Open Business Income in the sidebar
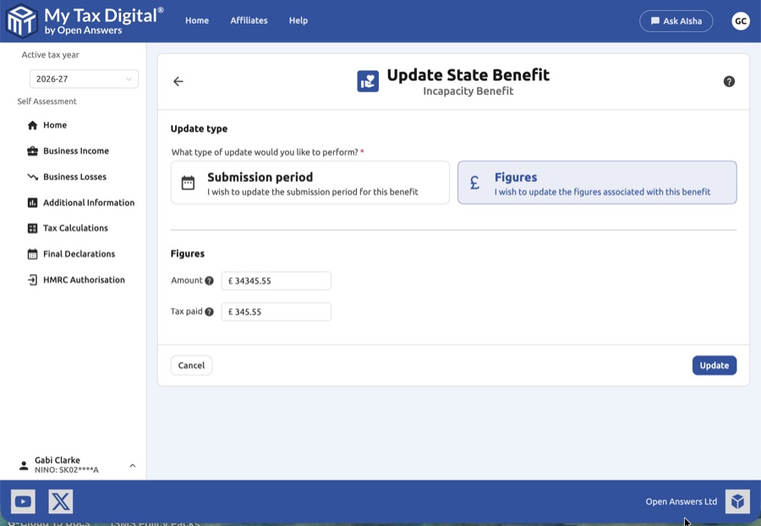 (x=76, y=151)
